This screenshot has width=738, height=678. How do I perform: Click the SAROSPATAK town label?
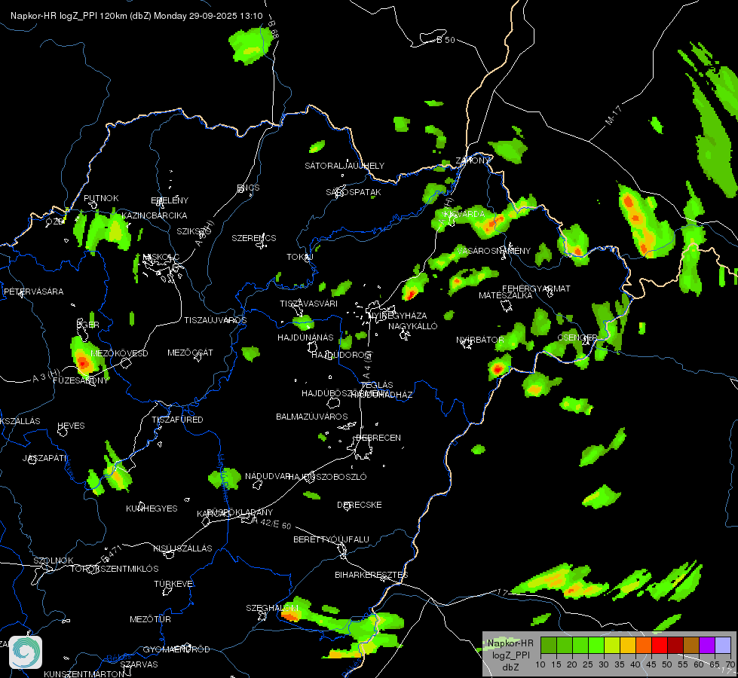click(x=354, y=192)
